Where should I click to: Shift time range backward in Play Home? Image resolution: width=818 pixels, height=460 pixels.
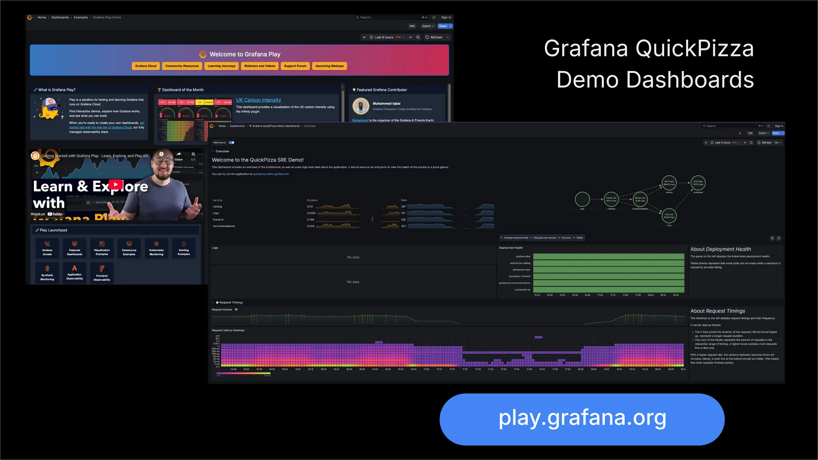[x=364, y=37]
